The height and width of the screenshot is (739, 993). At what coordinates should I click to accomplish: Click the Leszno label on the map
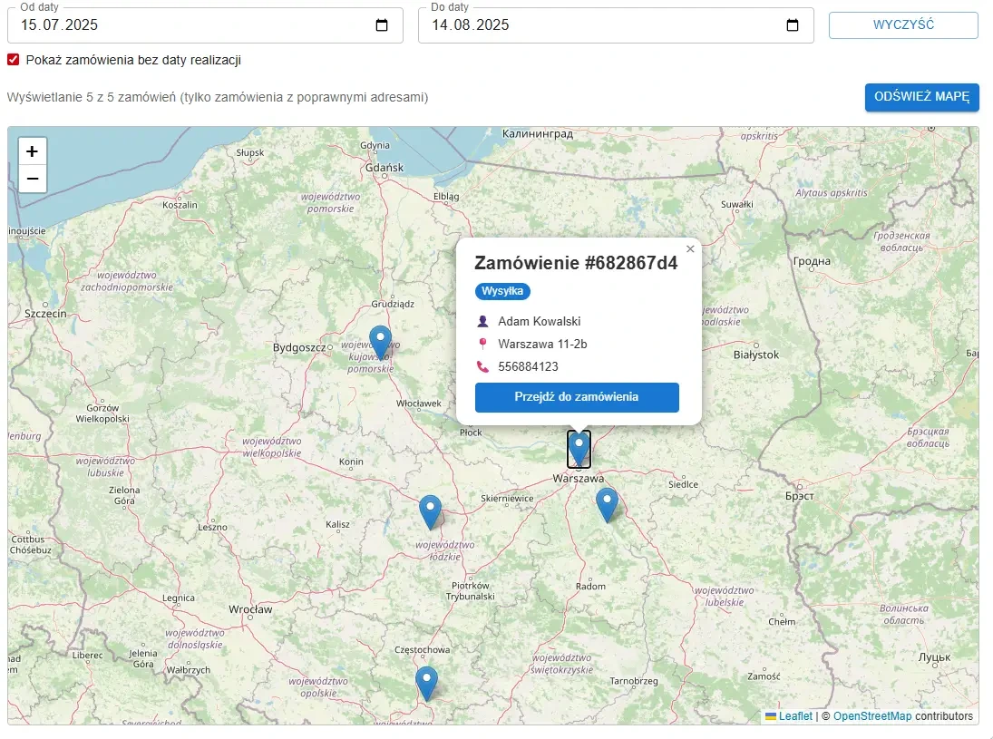pyautogui.click(x=212, y=527)
